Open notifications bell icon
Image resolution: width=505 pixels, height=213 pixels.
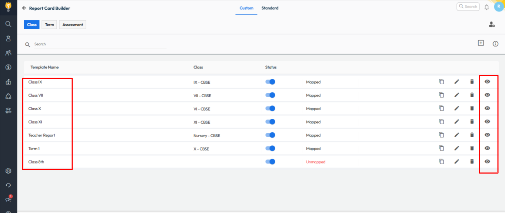click(486, 7)
